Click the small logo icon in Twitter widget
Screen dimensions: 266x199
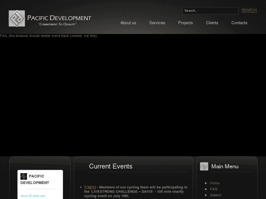(x=24, y=176)
